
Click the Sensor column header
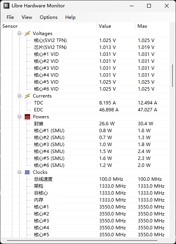point(49,26)
